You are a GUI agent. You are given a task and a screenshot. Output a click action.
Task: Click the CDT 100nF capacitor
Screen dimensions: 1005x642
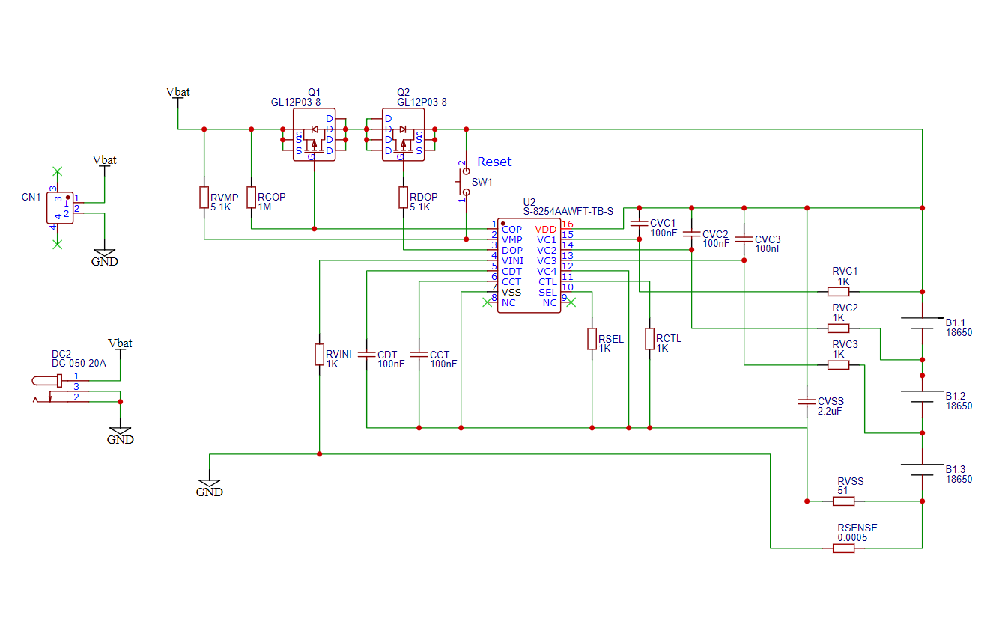coord(366,355)
